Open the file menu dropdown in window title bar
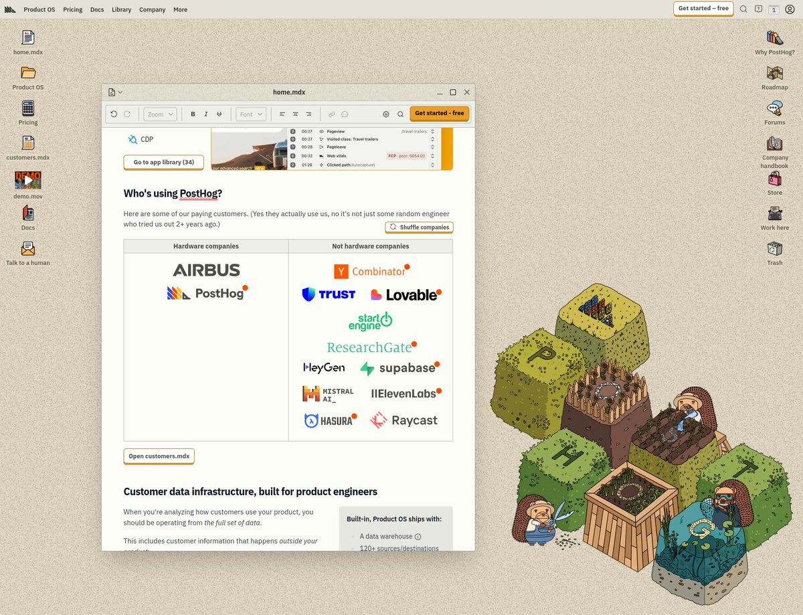803x615 pixels. [x=115, y=92]
